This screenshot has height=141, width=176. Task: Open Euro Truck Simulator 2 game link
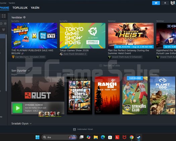click(75, 54)
